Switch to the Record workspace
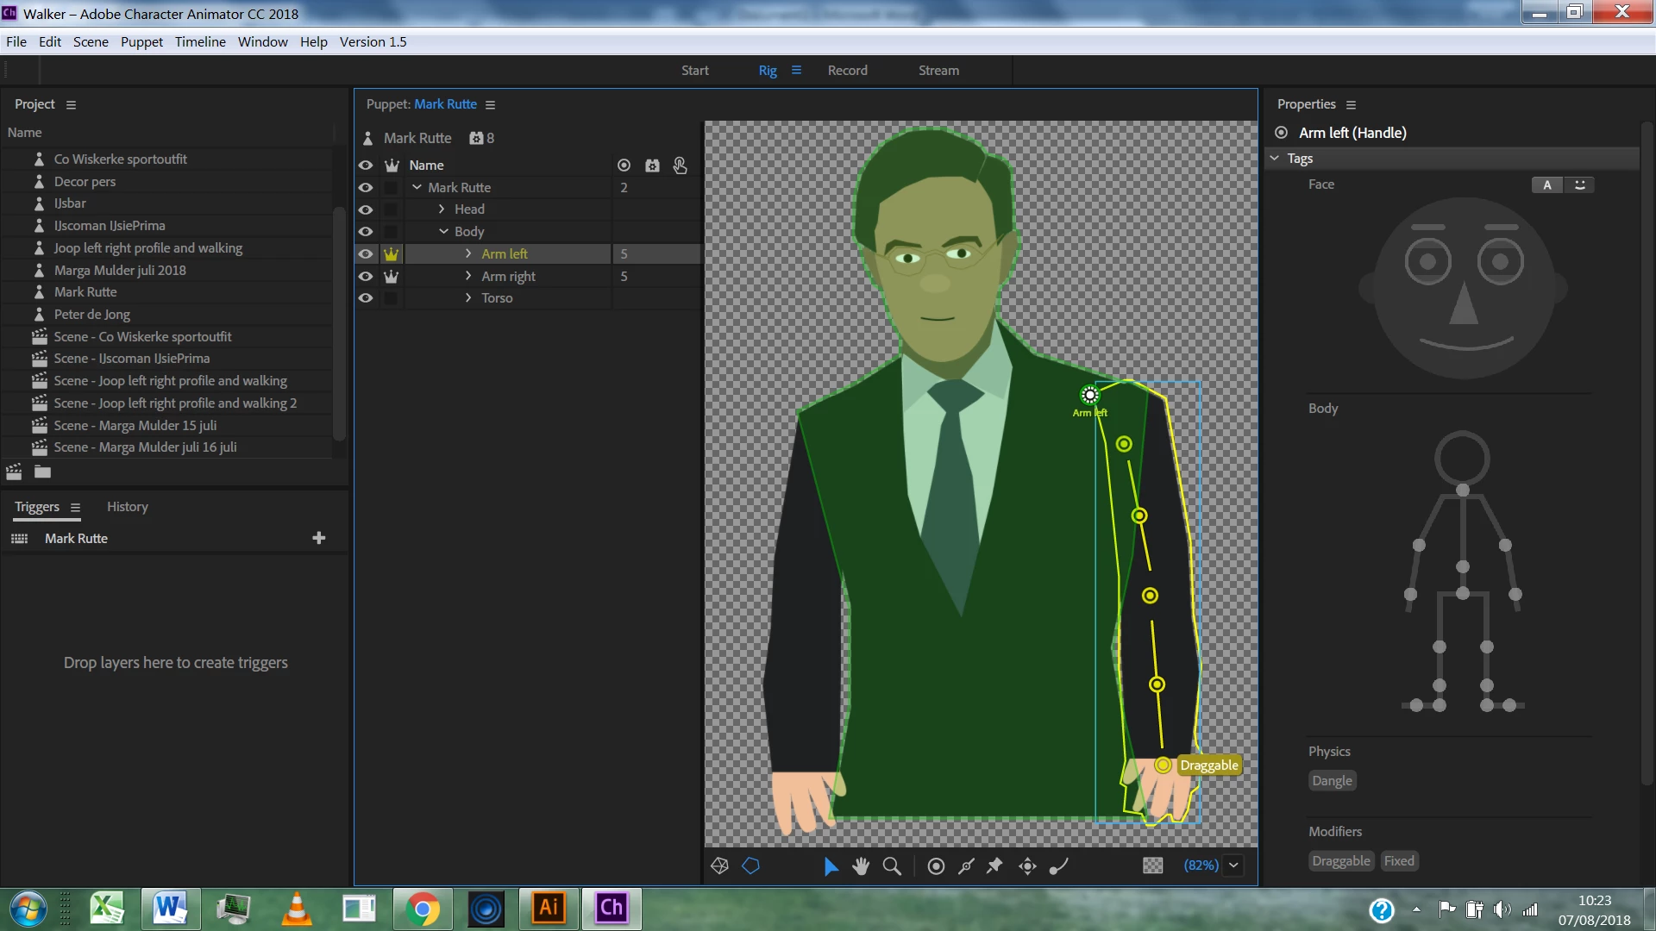The width and height of the screenshot is (1656, 931). (x=847, y=71)
